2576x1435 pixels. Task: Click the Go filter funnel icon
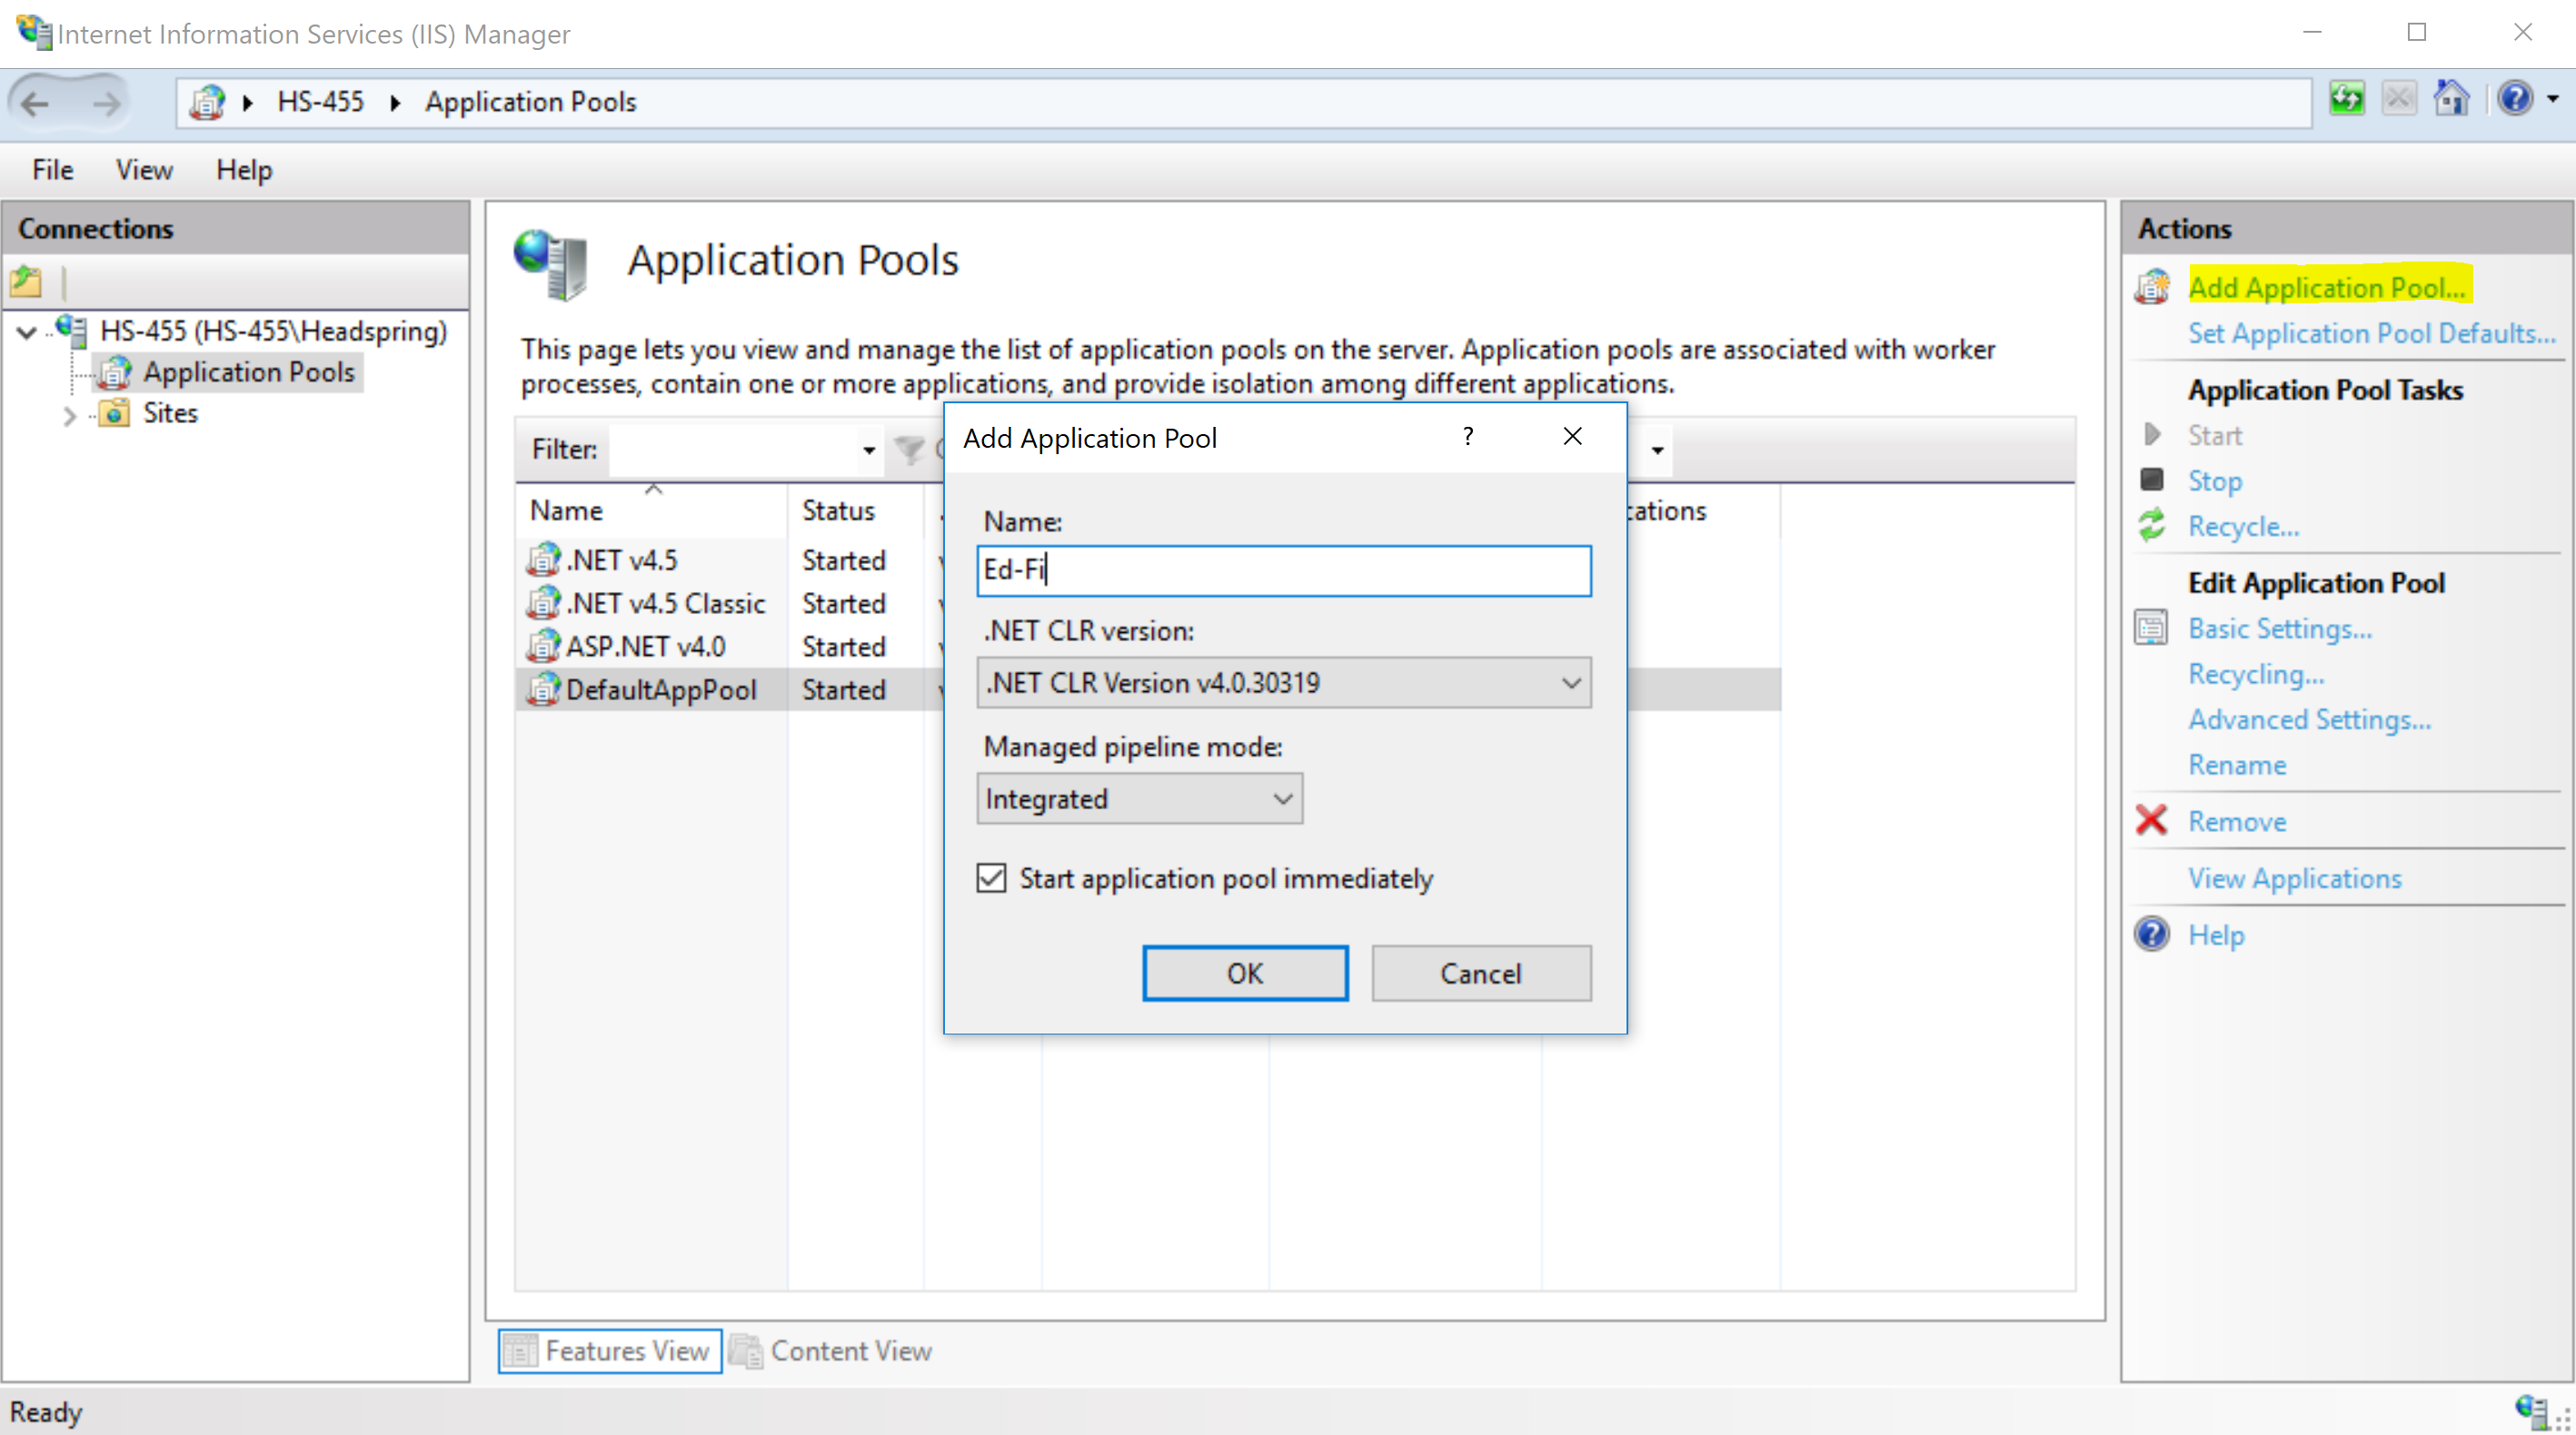pyautogui.click(x=909, y=450)
